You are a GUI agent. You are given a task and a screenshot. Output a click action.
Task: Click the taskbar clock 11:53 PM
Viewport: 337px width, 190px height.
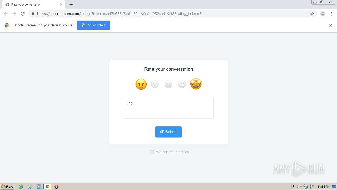(x=324, y=187)
